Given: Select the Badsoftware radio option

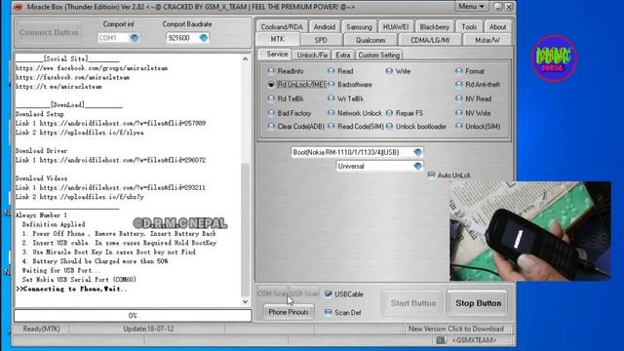Looking at the screenshot, I should pyautogui.click(x=331, y=85).
